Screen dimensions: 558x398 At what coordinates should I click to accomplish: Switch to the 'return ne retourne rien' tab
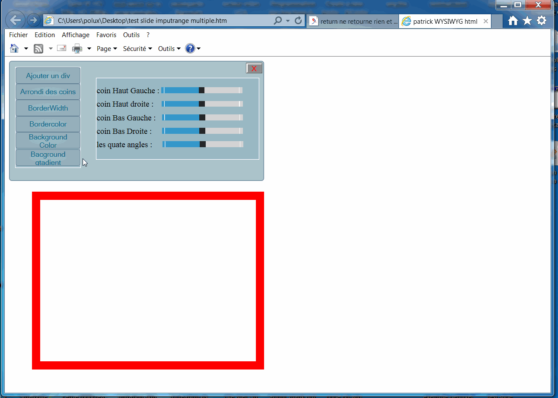click(x=353, y=21)
